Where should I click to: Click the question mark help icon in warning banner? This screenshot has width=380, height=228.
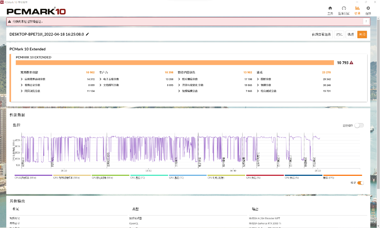click(x=366, y=22)
